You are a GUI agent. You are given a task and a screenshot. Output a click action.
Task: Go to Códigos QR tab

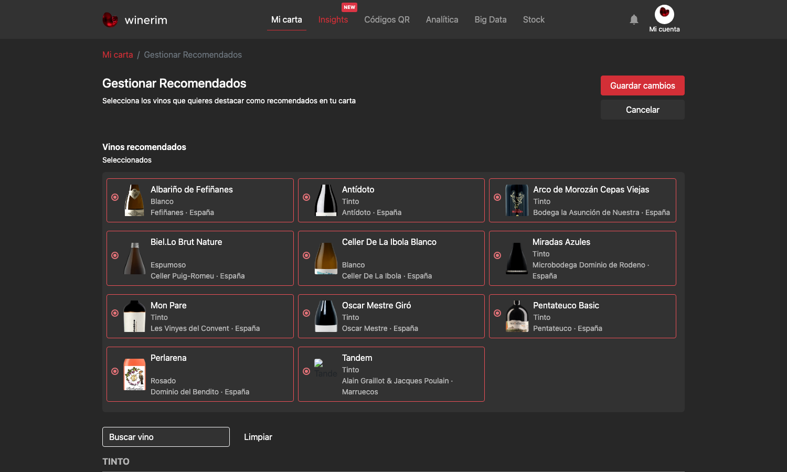pos(387,19)
